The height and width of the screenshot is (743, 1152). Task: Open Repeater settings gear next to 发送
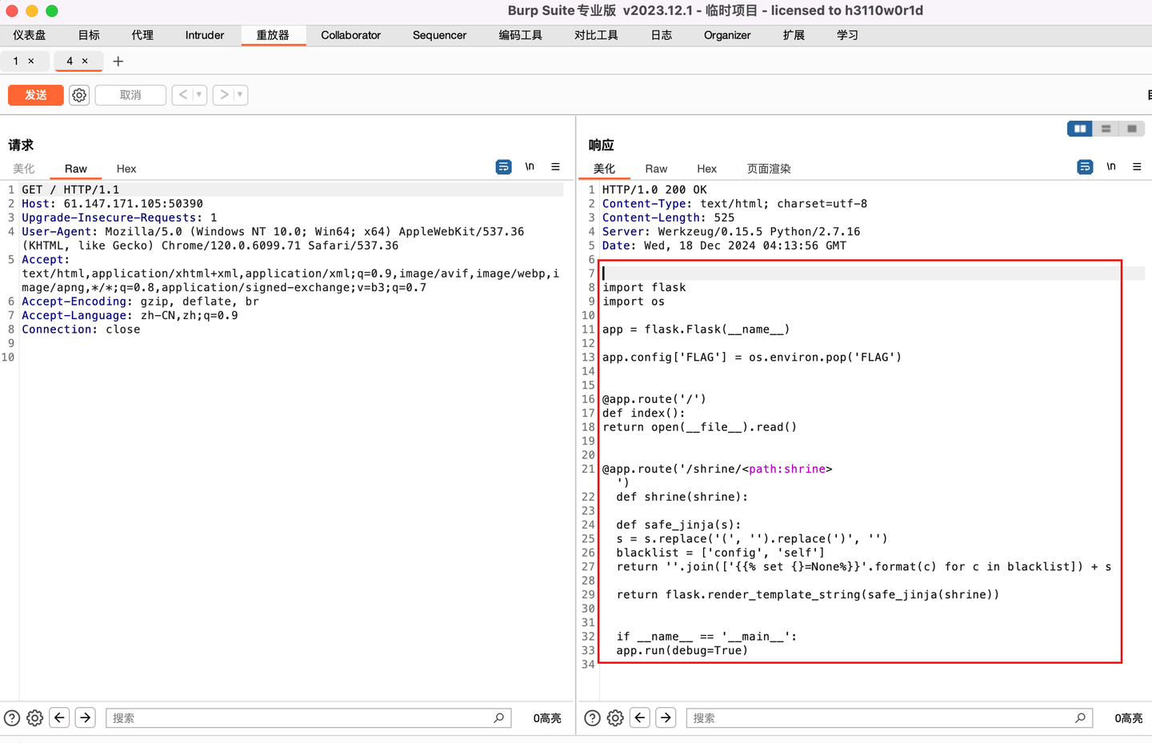pyautogui.click(x=79, y=95)
